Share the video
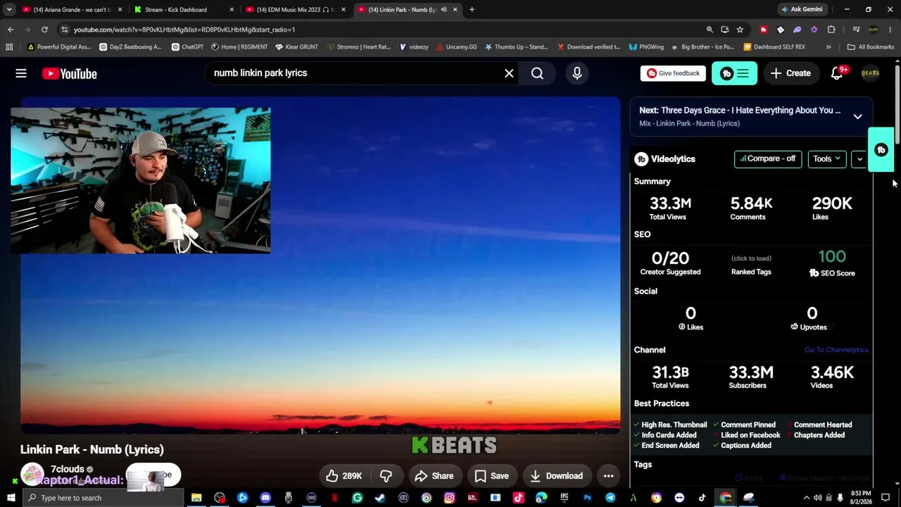The width and height of the screenshot is (901, 507). [434, 476]
